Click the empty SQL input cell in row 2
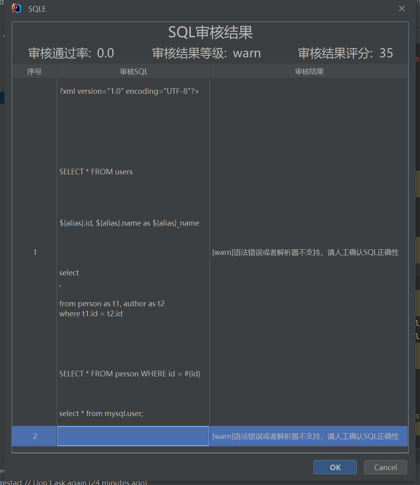The image size is (420, 485). pos(133,436)
